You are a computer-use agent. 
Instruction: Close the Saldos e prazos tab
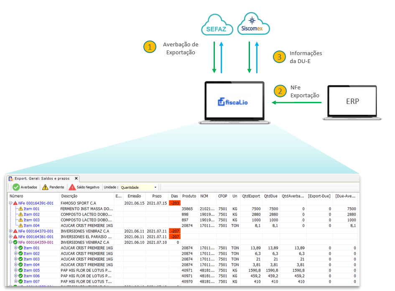click(76, 178)
